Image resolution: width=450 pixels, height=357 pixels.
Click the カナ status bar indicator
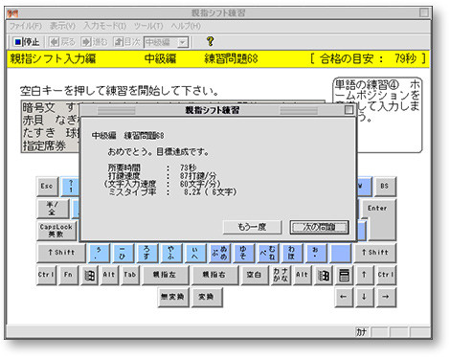(362, 332)
